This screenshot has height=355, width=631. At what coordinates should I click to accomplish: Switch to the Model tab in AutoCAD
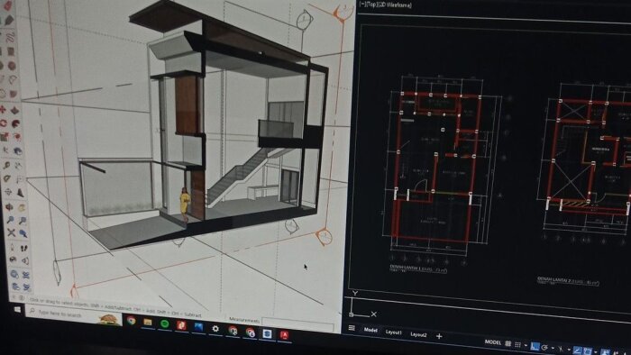pos(370,330)
